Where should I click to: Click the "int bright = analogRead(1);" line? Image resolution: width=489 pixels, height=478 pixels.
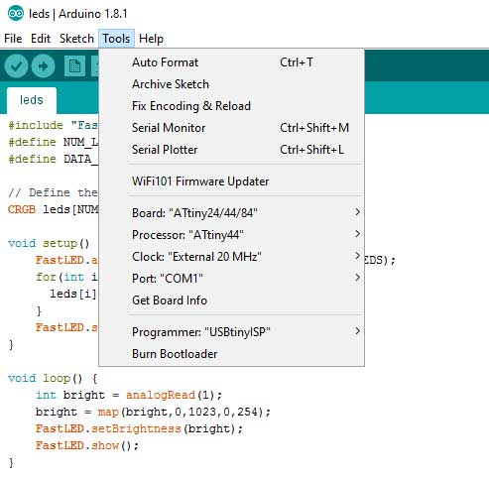point(129,395)
